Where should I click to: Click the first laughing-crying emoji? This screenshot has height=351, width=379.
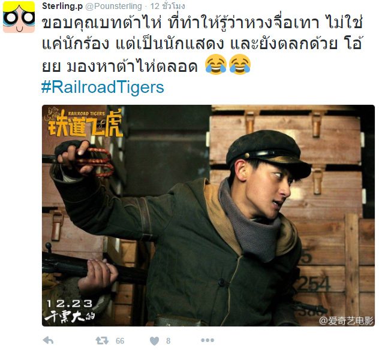click(216, 65)
